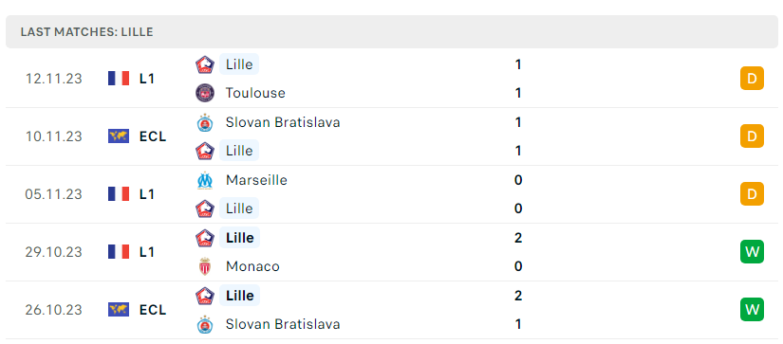Click draw badge for Marseille match
Screen dimensions: 783x344
click(752, 194)
